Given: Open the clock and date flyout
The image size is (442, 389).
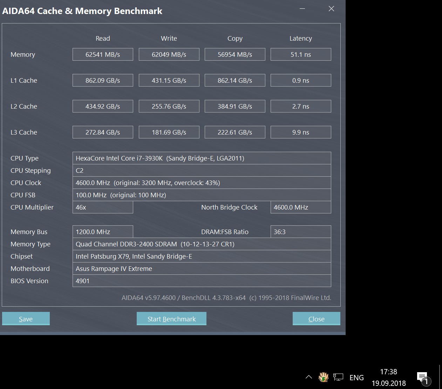Looking at the screenshot, I should coord(388,377).
